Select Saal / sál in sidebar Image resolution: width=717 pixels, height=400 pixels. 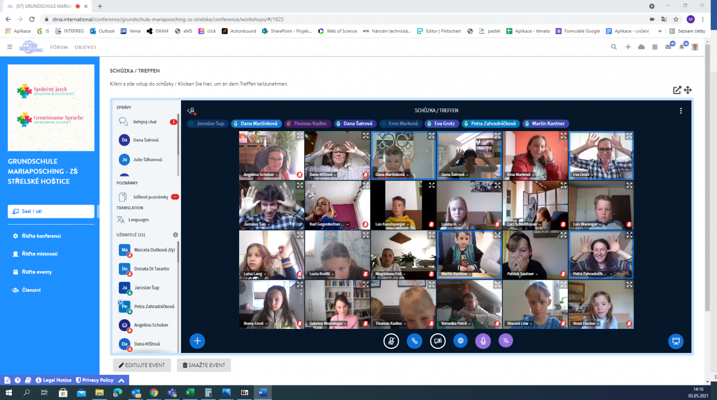pos(51,211)
